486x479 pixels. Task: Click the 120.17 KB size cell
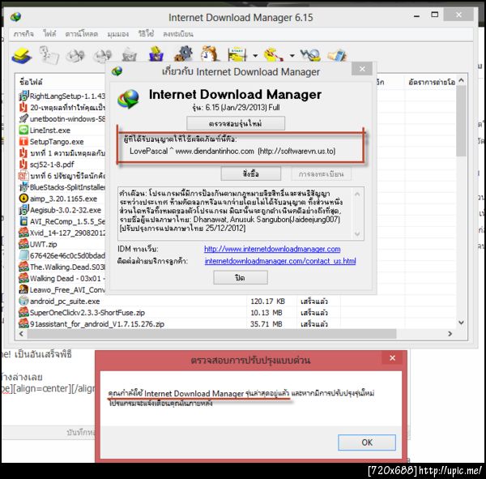click(x=267, y=302)
